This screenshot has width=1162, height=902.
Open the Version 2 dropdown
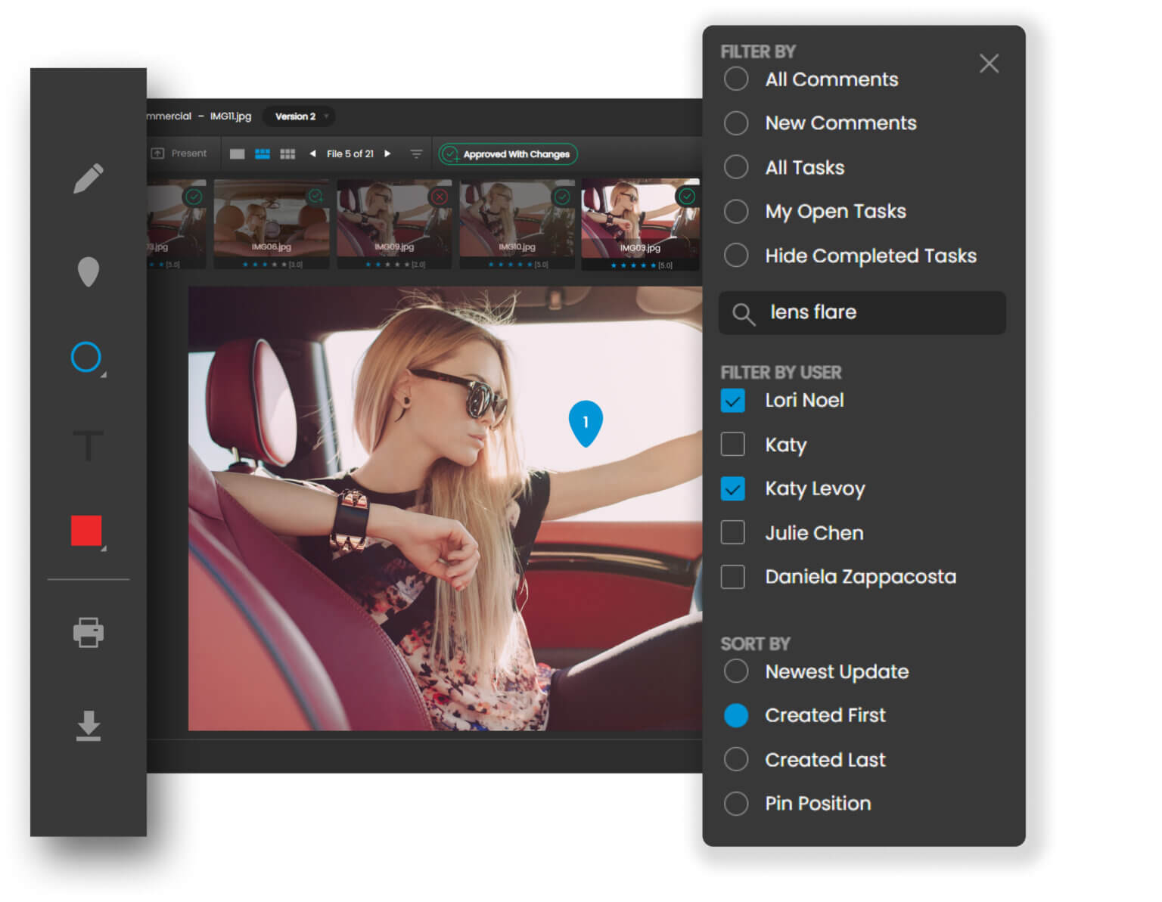coord(298,116)
